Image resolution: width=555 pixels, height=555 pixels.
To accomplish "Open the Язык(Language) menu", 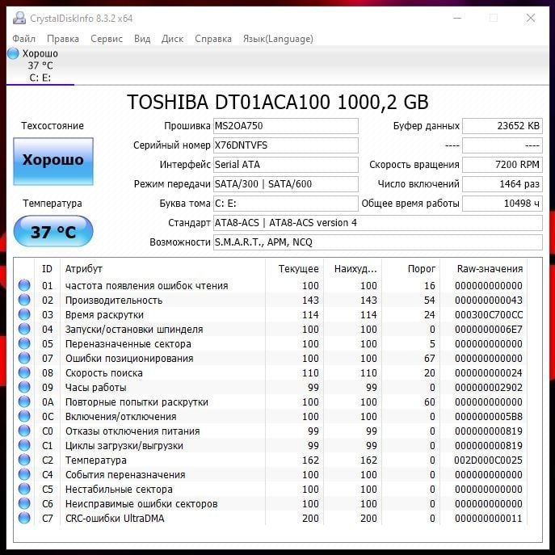I will point(278,39).
